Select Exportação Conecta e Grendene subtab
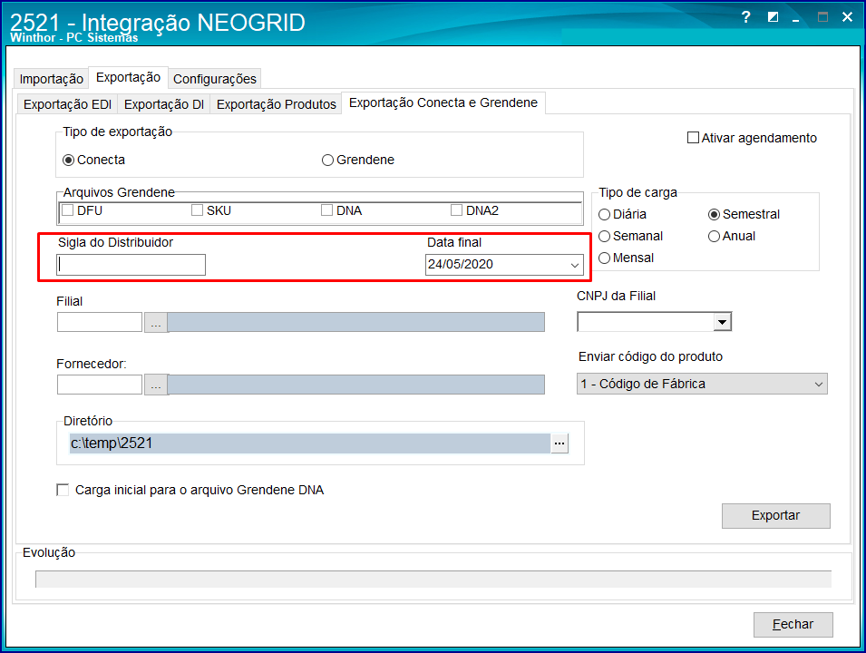This screenshot has width=866, height=653. pyautogui.click(x=443, y=102)
